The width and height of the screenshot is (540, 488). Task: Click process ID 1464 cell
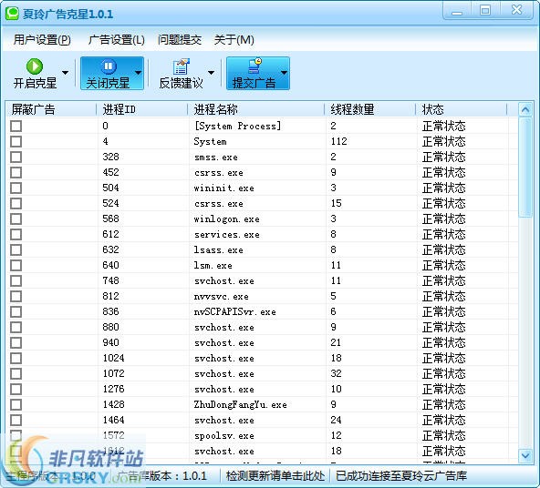(113, 420)
